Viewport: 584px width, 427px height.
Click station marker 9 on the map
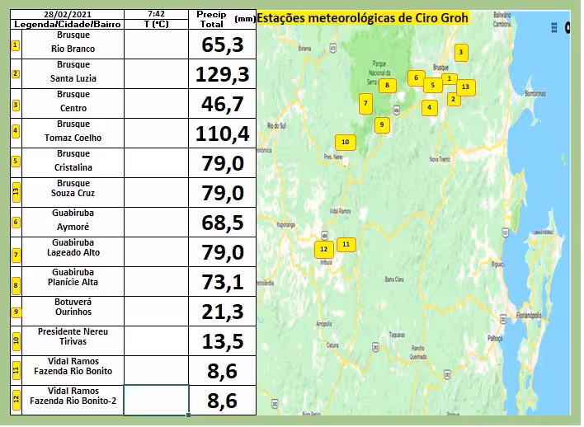(381, 125)
